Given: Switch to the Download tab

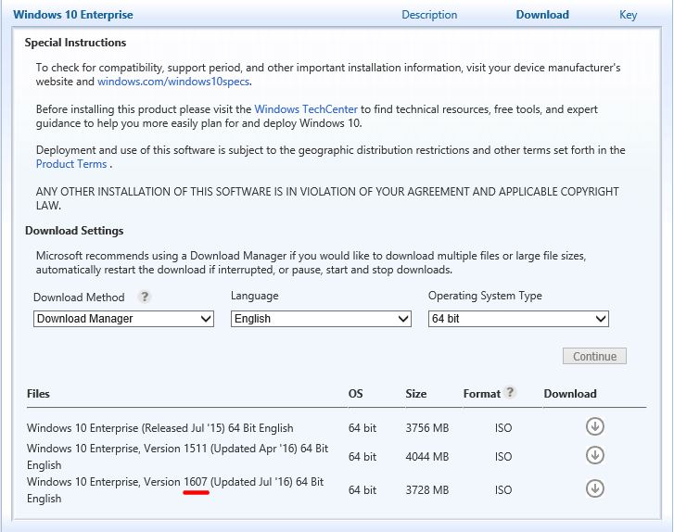Looking at the screenshot, I should [x=542, y=15].
